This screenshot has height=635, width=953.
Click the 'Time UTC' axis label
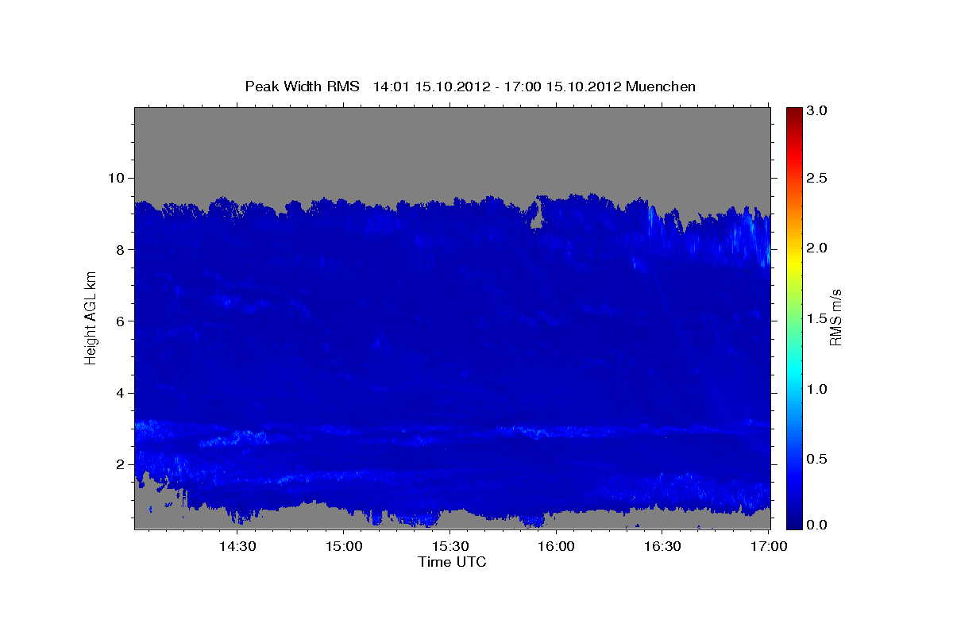[452, 562]
